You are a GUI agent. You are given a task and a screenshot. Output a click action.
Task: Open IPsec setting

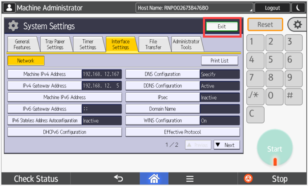coord(162,97)
